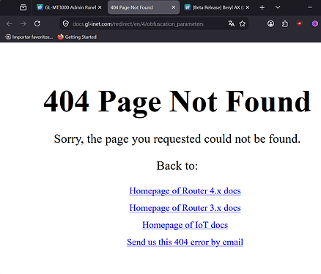The height and width of the screenshot is (274, 321).
Task: Open Firefox account icon
Action: pyautogui.click(x=270, y=23)
